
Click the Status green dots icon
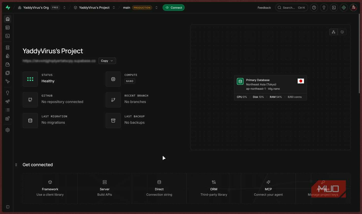click(30, 79)
